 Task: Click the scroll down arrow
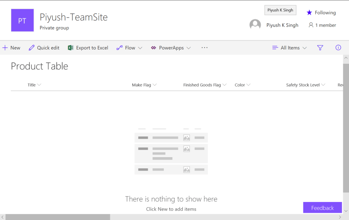(346, 211)
